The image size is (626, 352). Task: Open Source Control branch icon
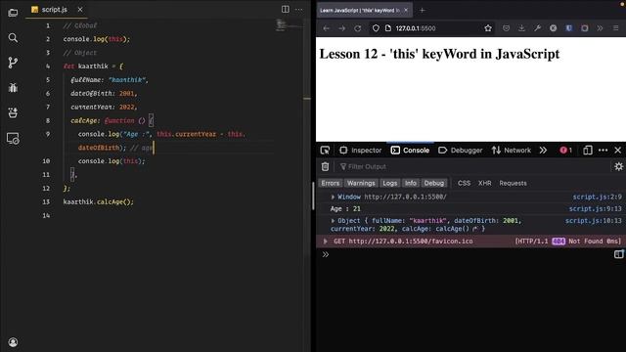[13, 63]
